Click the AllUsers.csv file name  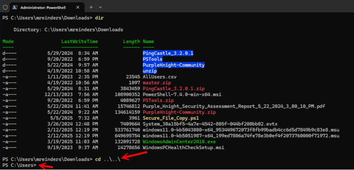(160, 77)
